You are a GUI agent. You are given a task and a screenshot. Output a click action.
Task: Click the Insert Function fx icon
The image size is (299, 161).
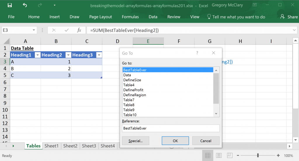click(x=79, y=30)
